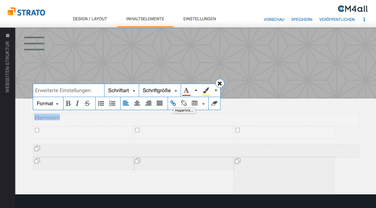Image resolution: width=376 pixels, height=208 pixels.
Task: Apply highlight color with brush icon
Action: pos(206,91)
